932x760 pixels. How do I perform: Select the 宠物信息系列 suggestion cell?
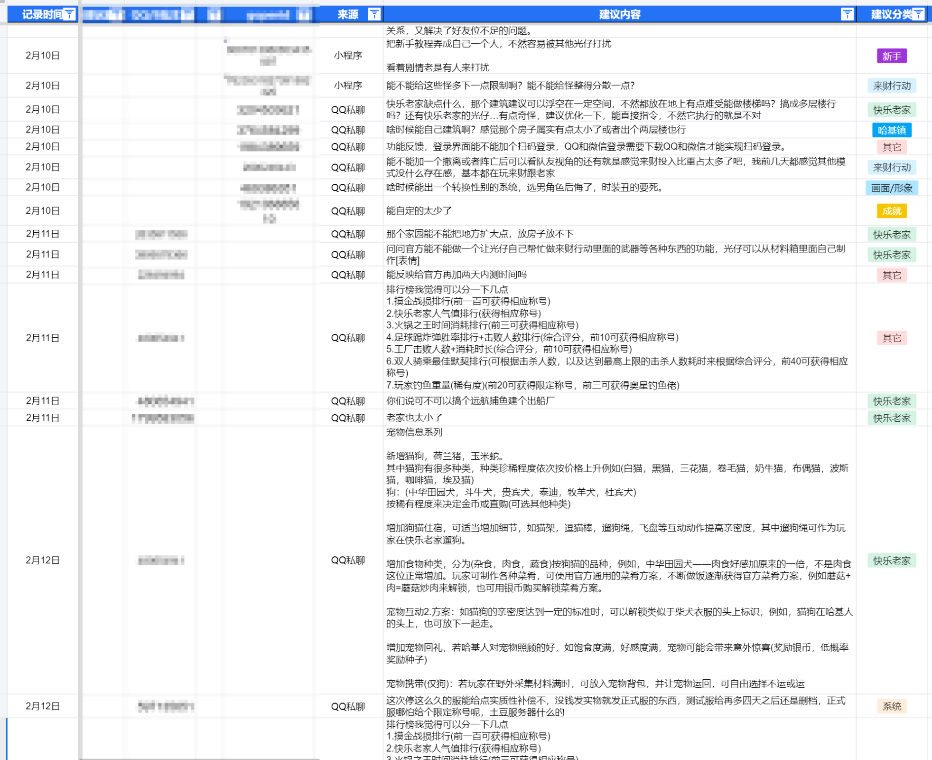pyautogui.click(x=619, y=560)
